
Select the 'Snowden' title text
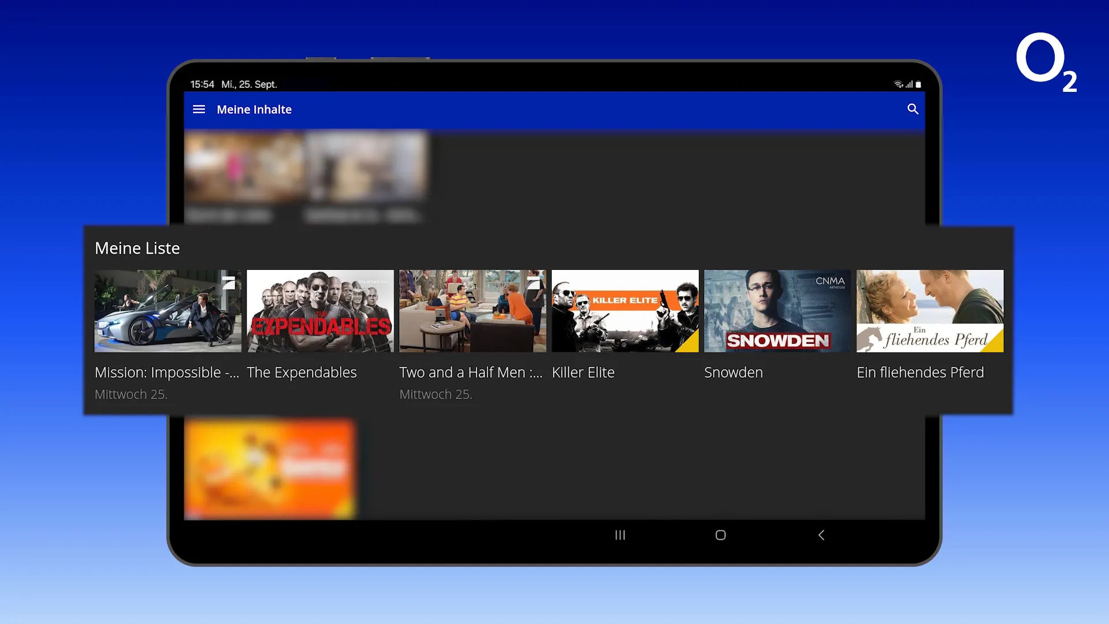[x=734, y=373]
